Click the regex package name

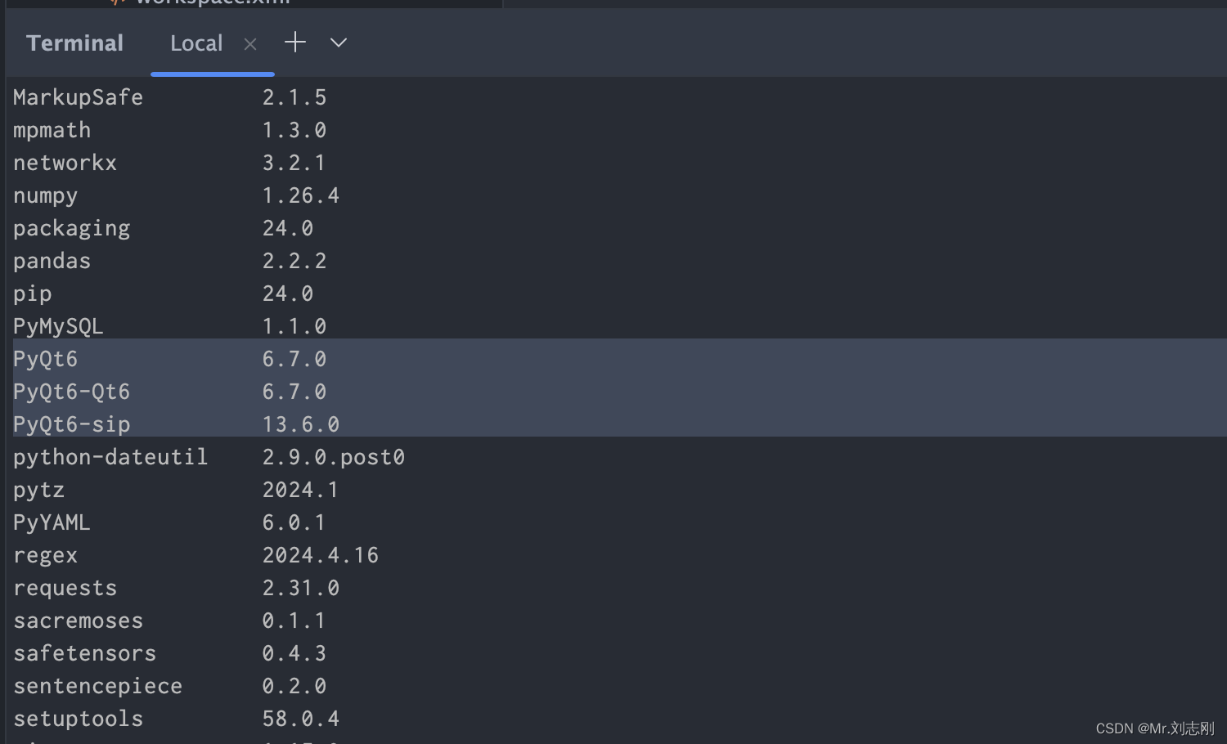45,556
